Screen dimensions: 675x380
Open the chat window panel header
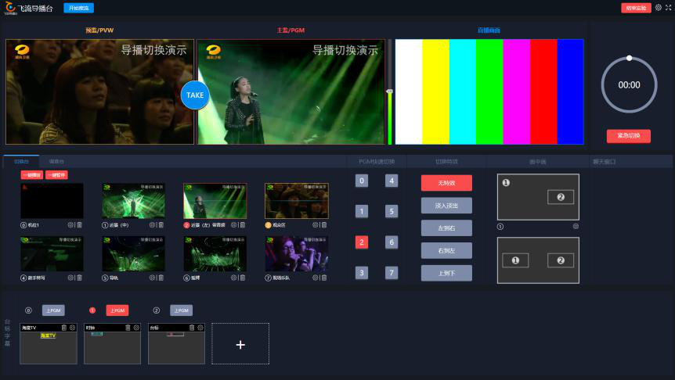click(604, 162)
